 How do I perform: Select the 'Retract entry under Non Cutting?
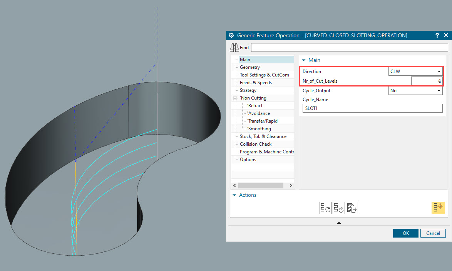tap(255, 105)
